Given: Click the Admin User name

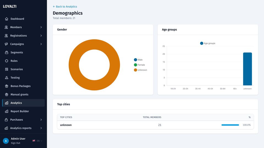Looking at the screenshot, I should click(x=18, y=139).
